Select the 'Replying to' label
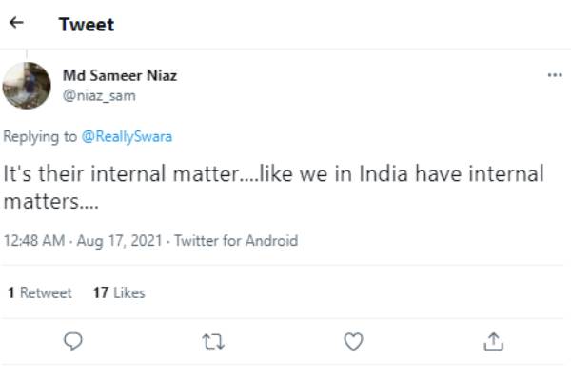This screenshot has height=381, width=571. [40, 137]
